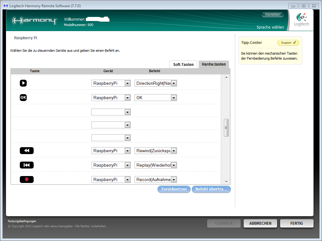
Task: Click the list scroll down arrow
Action: (x=226, y=182)
